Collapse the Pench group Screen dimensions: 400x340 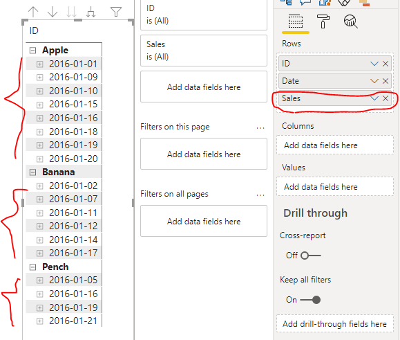click(x=32, y=267)
